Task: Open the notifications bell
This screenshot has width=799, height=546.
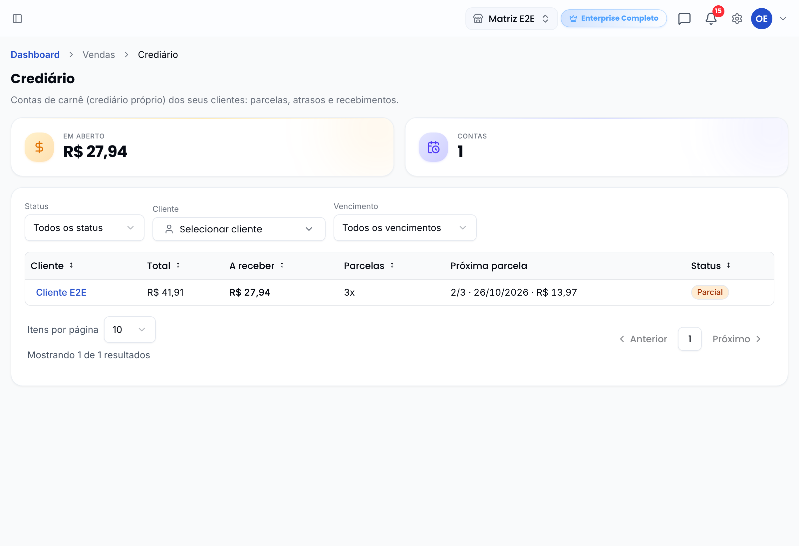Action: click(711, 19)
